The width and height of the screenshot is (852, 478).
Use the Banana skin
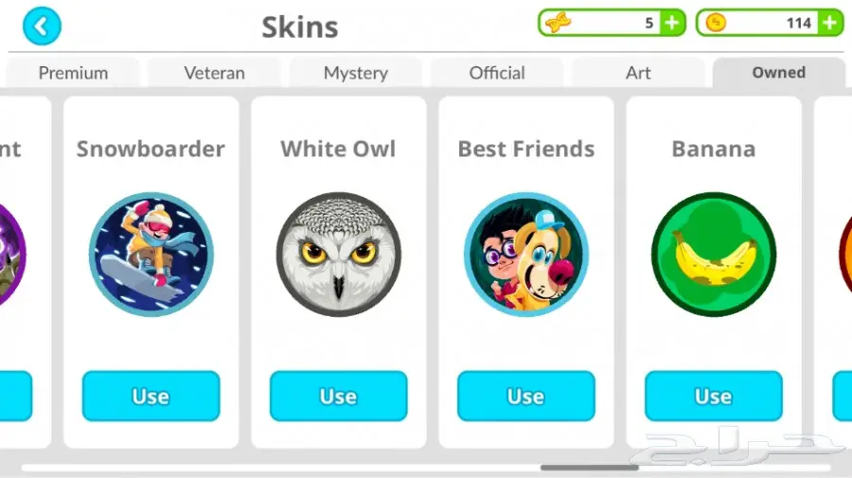pos(714,396)
